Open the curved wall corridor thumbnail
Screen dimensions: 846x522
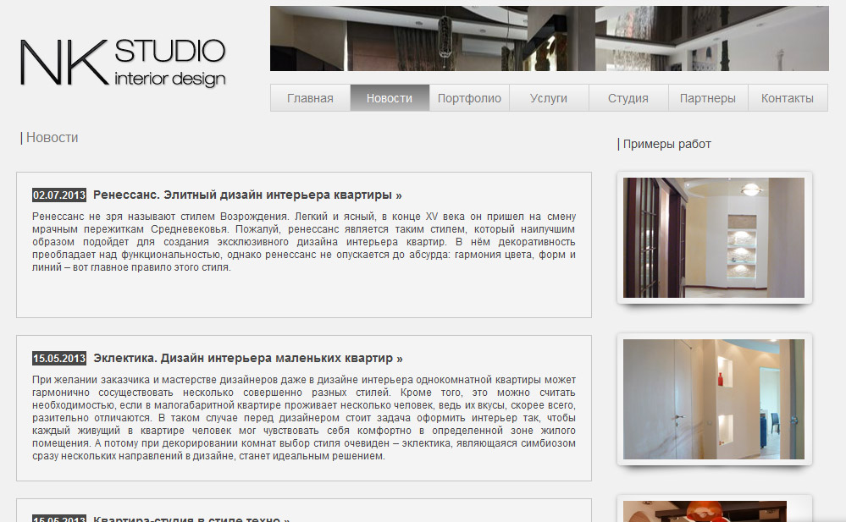click(x=714, y=399)
